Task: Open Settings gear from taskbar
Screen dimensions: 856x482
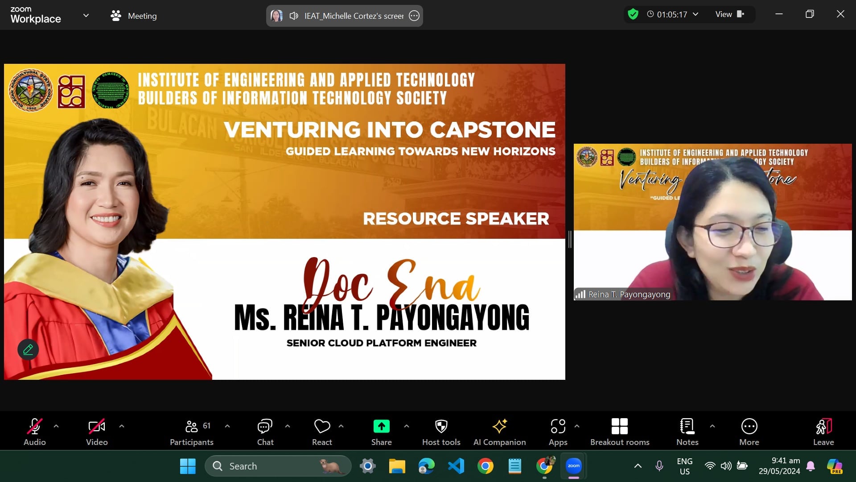Action: point(368,466)
